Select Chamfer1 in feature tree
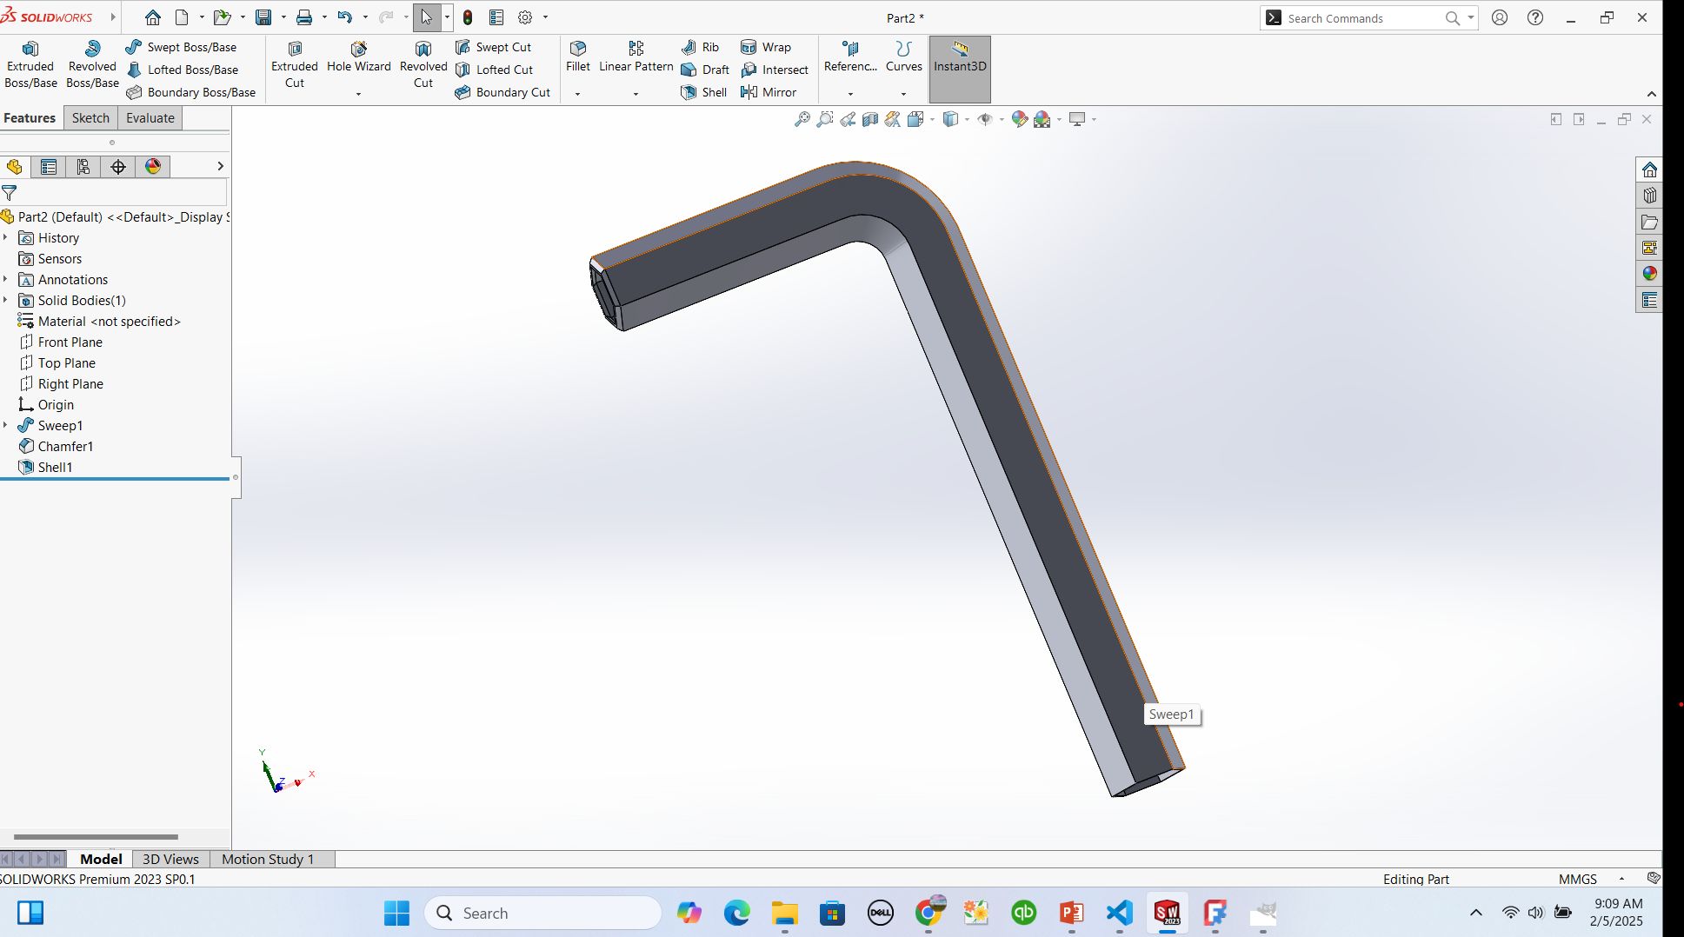Viewport: 1684px width, 937px height. point(65,447)
